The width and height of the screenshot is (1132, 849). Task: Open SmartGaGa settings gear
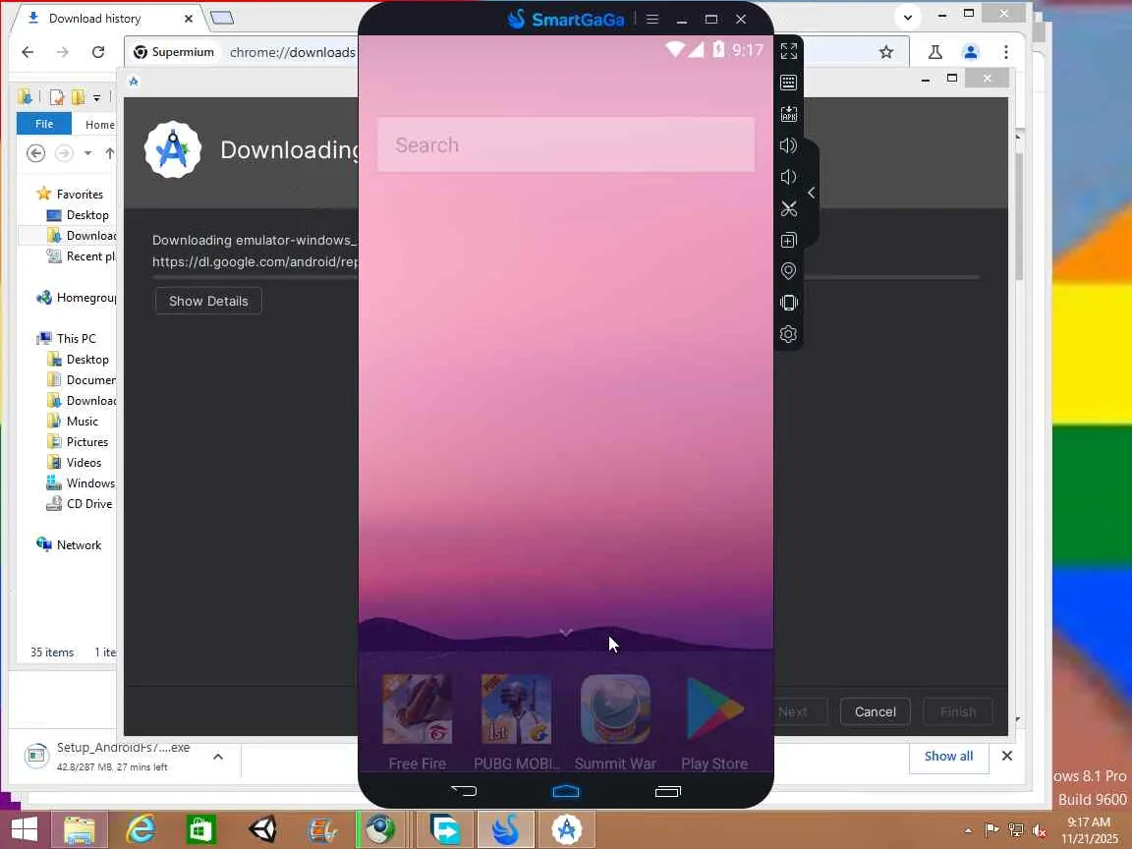(788, 334)
